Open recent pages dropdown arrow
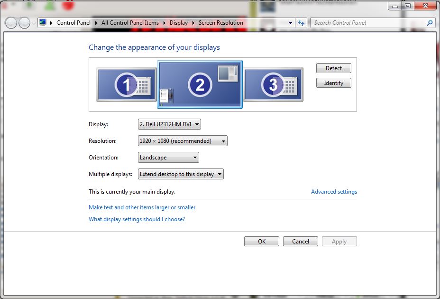The height and width of the screenshot is (299, 440). [34, 23]
